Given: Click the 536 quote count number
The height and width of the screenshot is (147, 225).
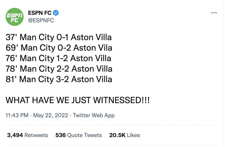Looking at the screenshot, I should tap(60, 135).
